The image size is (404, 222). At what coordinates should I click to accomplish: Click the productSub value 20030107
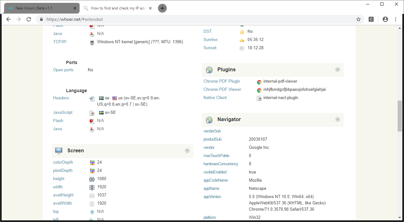click(258, 139)
